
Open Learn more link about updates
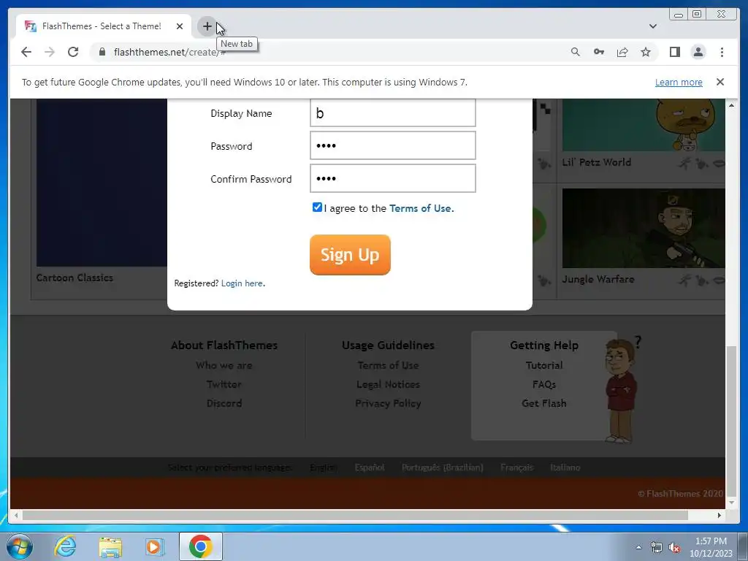[x=679, y=82]
